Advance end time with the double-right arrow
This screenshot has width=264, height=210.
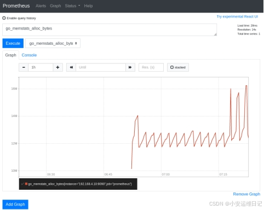130,67
